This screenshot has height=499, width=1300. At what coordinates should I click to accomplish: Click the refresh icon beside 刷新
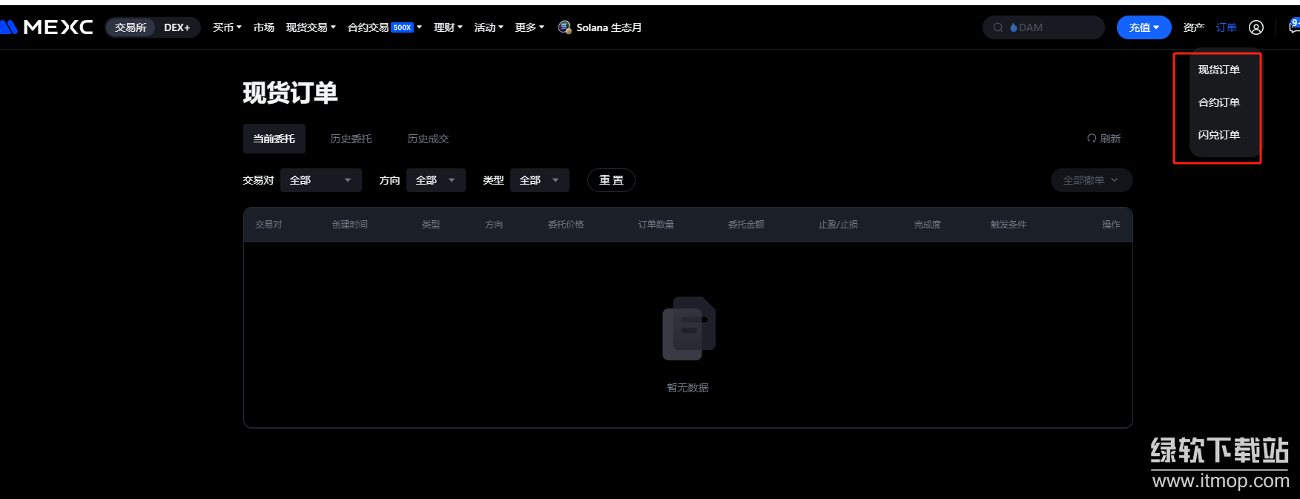1091,139
